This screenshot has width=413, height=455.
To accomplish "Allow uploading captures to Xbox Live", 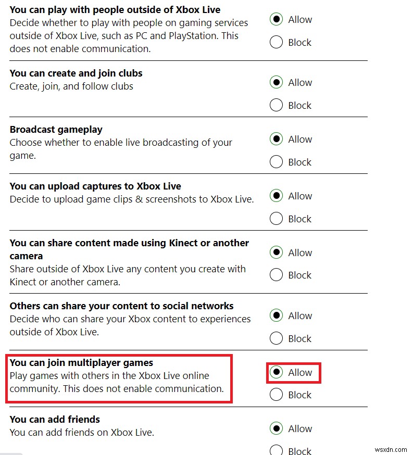I will [277, 196].
